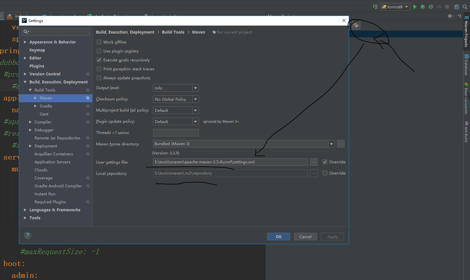Click the profiler gauge icon in toolbar
This screenshot has height=280, width=470.
[439, 7]
